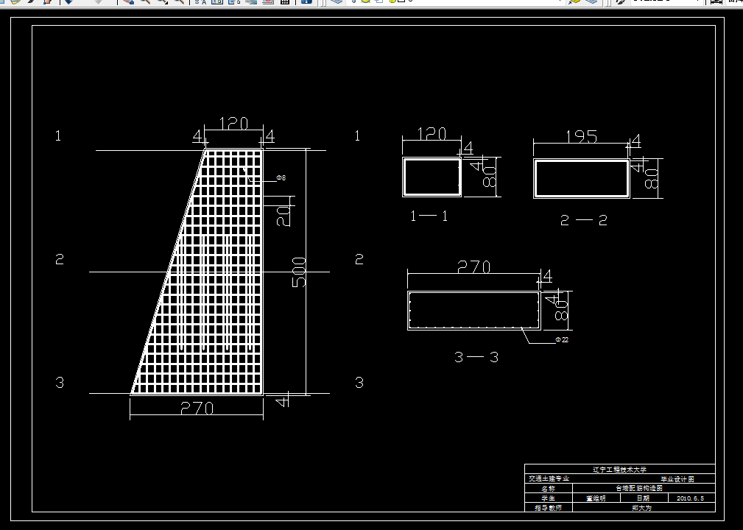The height and width of the screenshot is (530, 743).
Task: Click the 1—1 section title
Action: tap(429, 216)
